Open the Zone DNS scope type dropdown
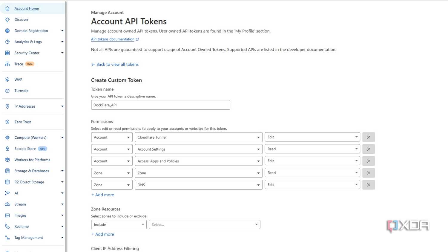448x252 pixels. [x=112, y=185]
